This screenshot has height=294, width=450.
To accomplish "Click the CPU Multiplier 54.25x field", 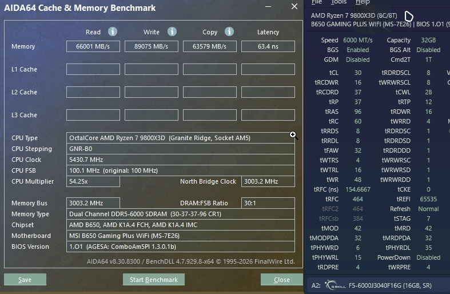I will [93, 181].
